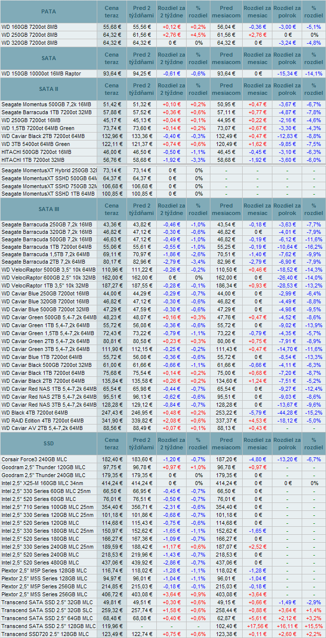Viewport: 326px width, 638px height.
Task: Click the SSD section header
Action: pyautogui.click(x=49, y=443)
